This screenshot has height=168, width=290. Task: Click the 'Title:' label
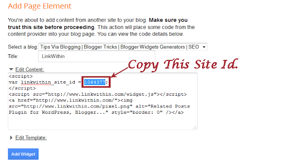coord(13,56)
